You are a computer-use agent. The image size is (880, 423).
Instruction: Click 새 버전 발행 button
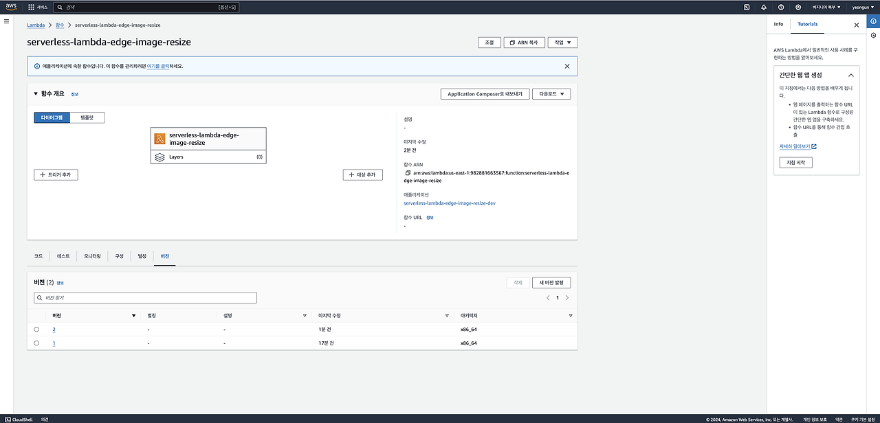coord(551,282)
